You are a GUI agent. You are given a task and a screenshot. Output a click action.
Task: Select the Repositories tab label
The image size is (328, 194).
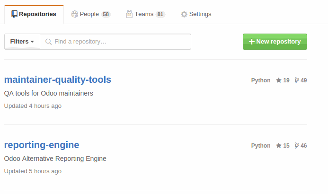[37, 14]
